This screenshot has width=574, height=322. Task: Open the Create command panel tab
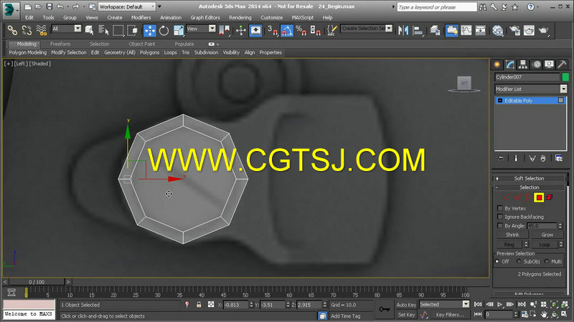[497, 64]
